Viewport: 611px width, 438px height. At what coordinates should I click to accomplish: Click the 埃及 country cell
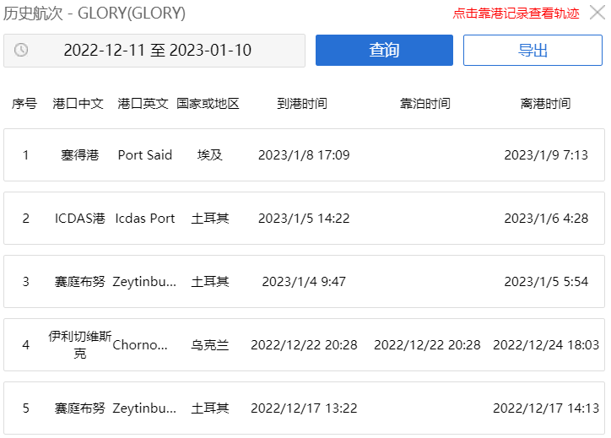point(209,155)
